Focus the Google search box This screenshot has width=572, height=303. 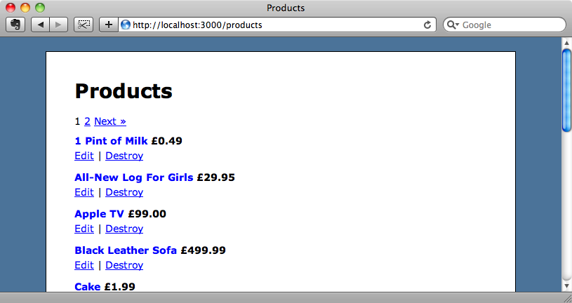click(504, 25)
